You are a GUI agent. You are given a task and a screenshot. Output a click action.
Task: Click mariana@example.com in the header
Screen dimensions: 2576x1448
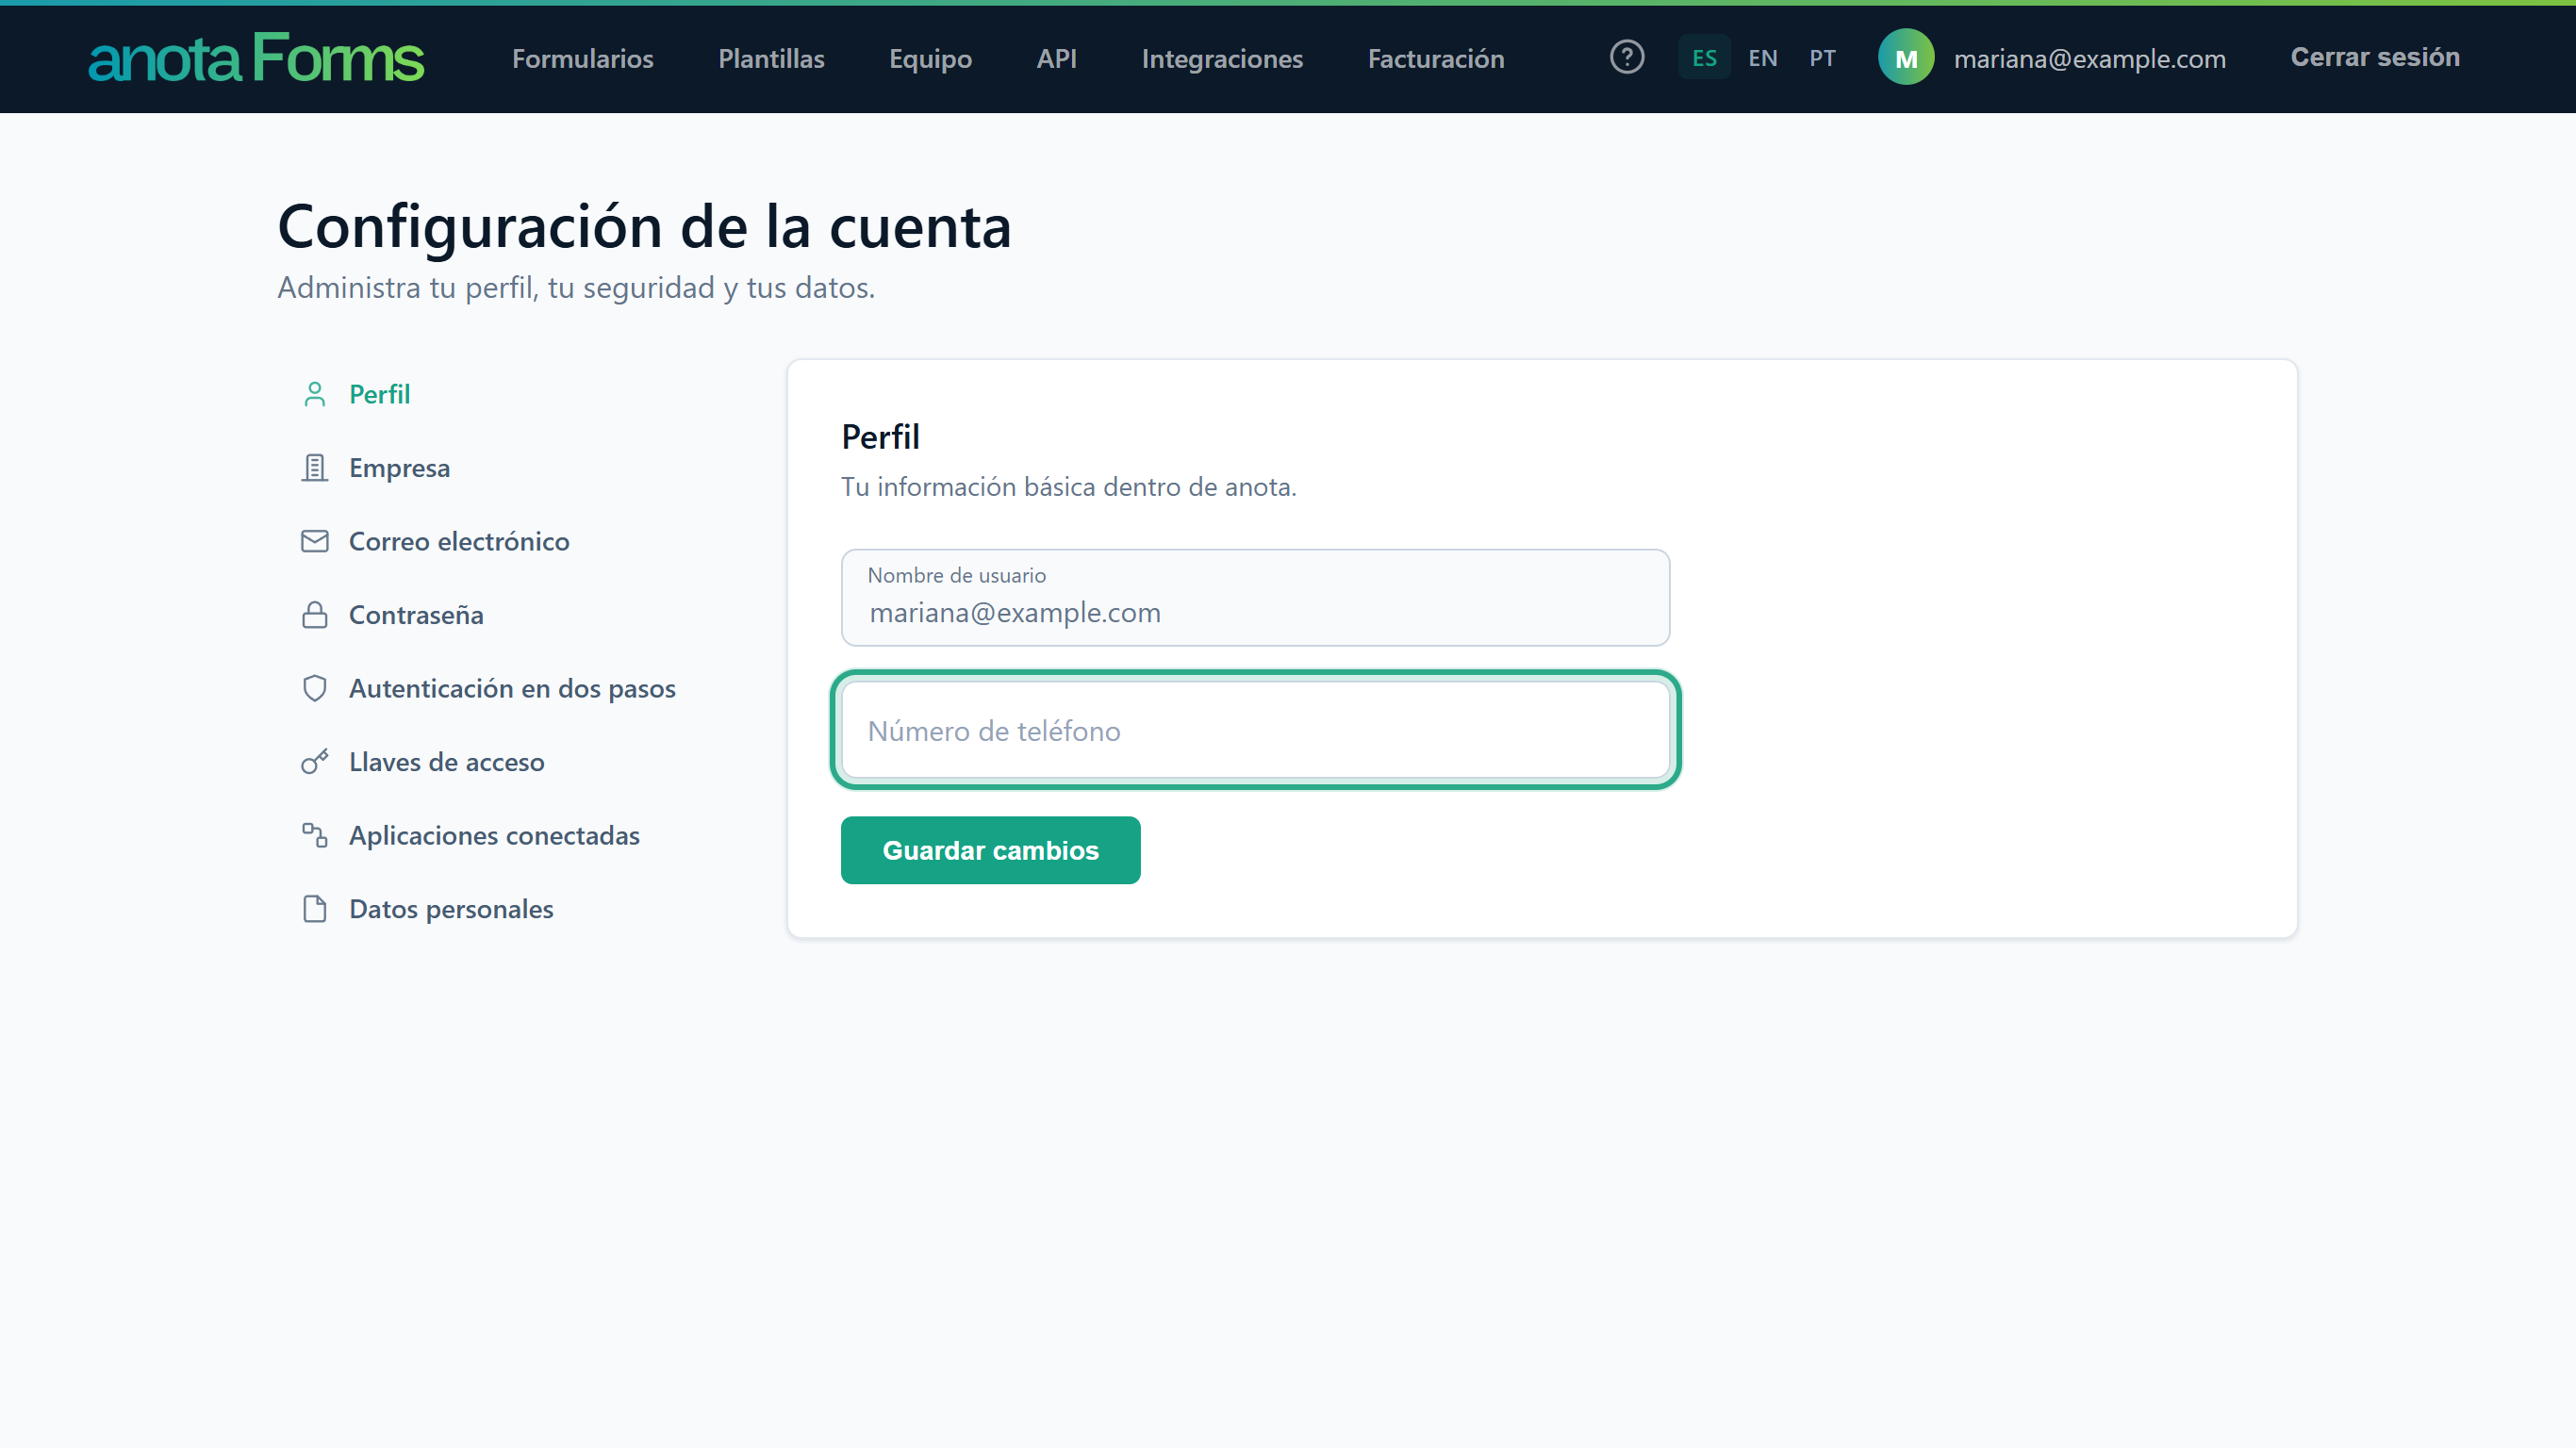point(2090,58)
